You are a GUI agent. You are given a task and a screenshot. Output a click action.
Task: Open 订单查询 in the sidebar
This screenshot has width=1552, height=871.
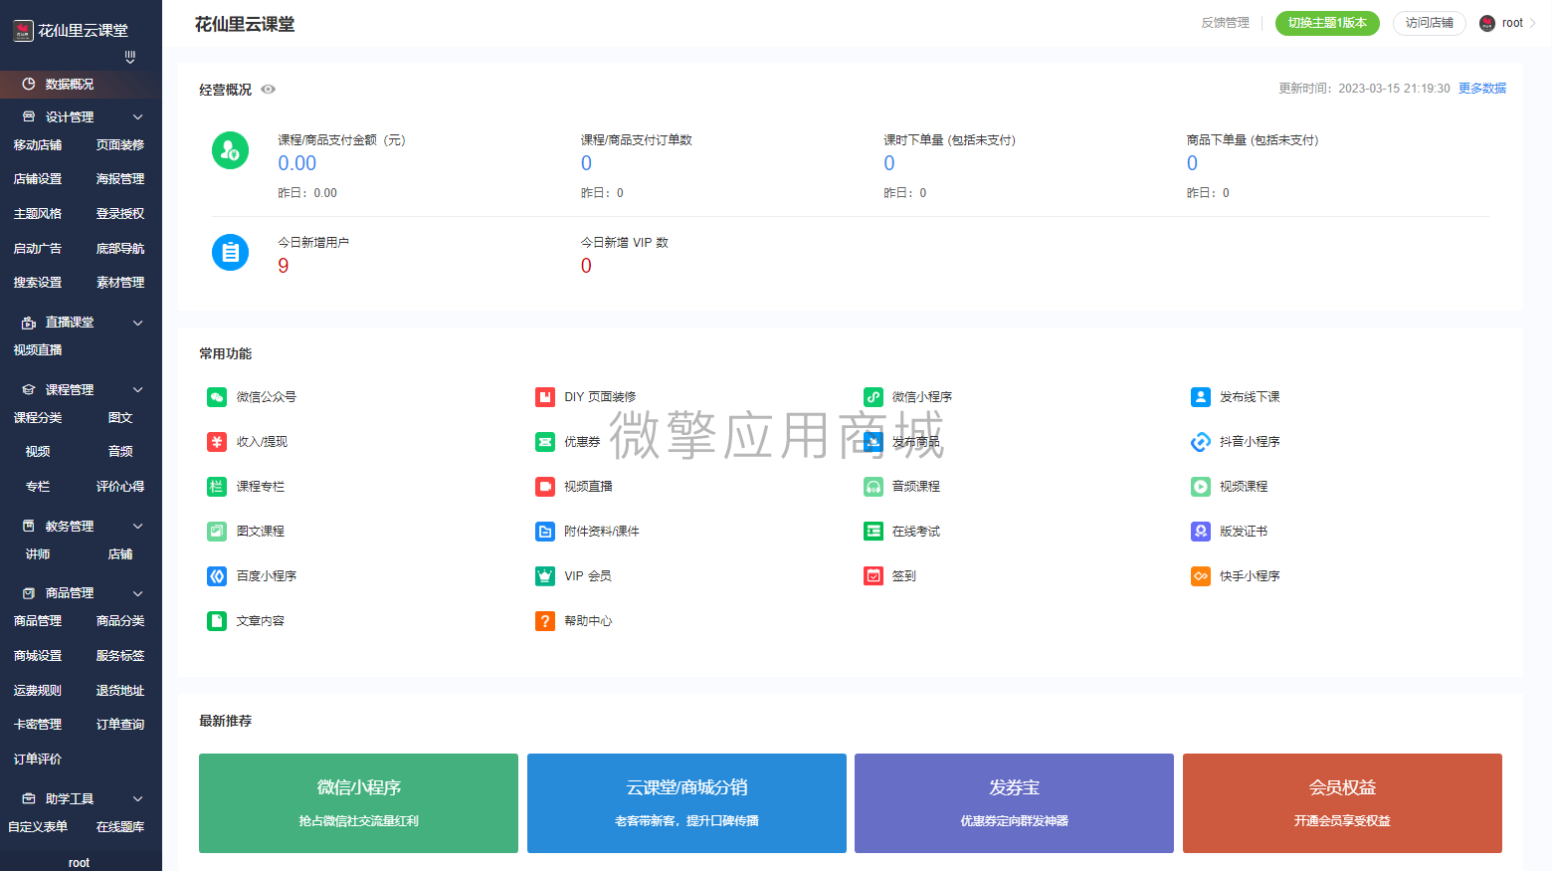click(120, 725)
